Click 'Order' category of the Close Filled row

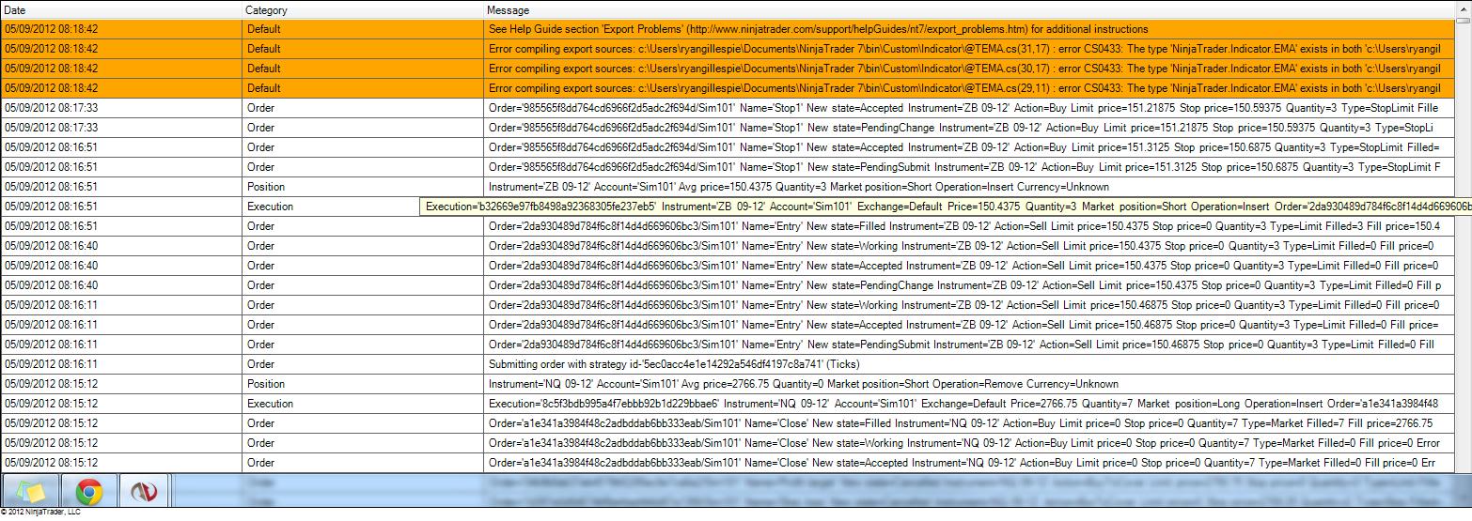pos(363,423)
